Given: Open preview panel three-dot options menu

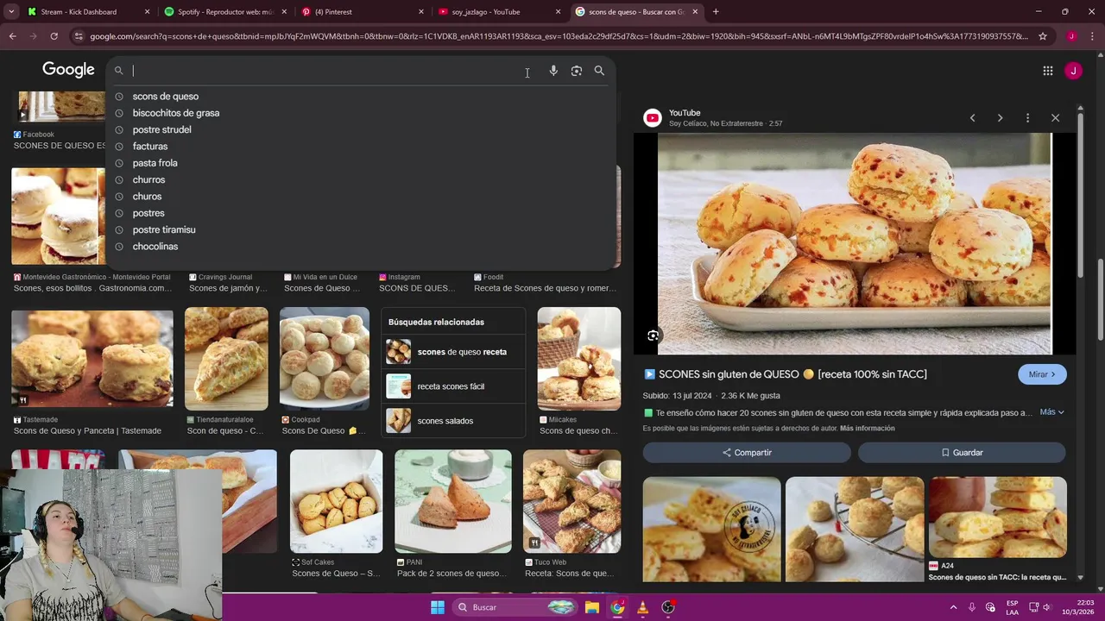Looking at the screenshot, I should 1027,118.
